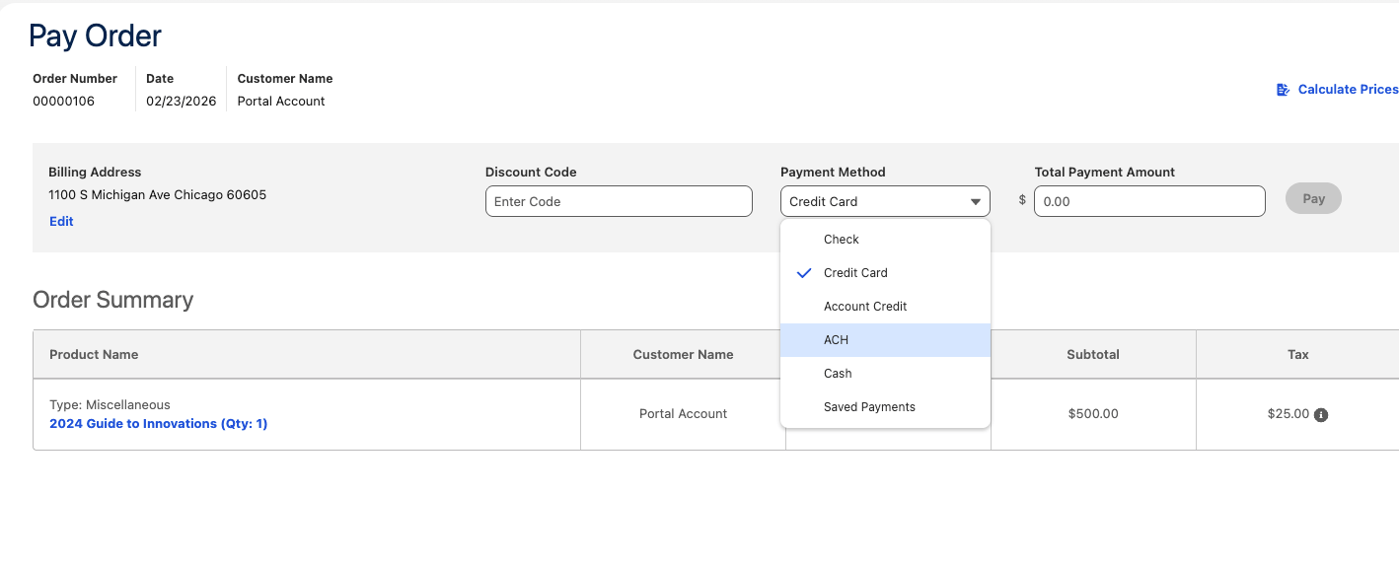
Task: Focus the Discount Code input field
Action: (619, 201)
